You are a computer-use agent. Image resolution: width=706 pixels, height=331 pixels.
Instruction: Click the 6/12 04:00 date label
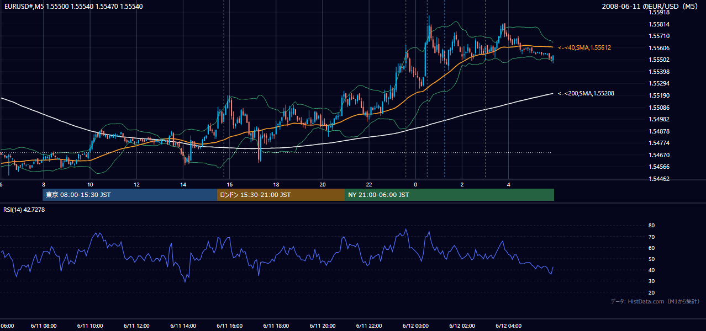508,325
